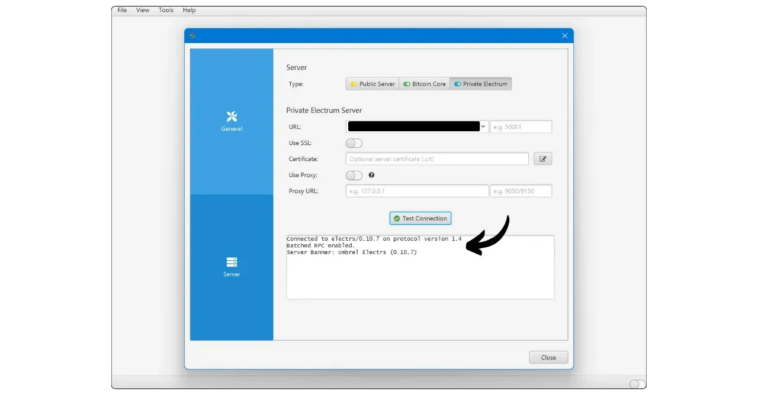Click the Certificate path input field
Screen dimensions: 758x395
[x=437, y=158]
